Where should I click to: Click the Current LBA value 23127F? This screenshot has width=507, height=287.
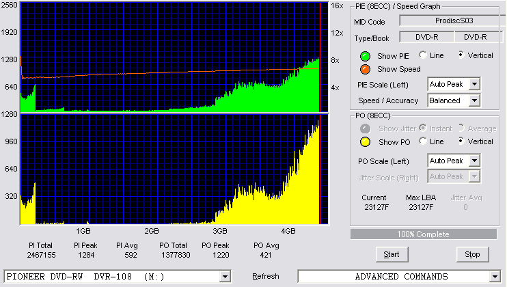pos(376,207)
